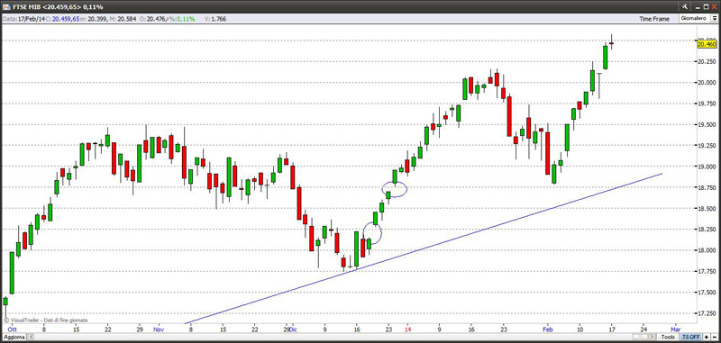Image resolution: width=721 pixels, height=343 pixels.
Task: Open the Tools menu button
Action: click(668, 337)
